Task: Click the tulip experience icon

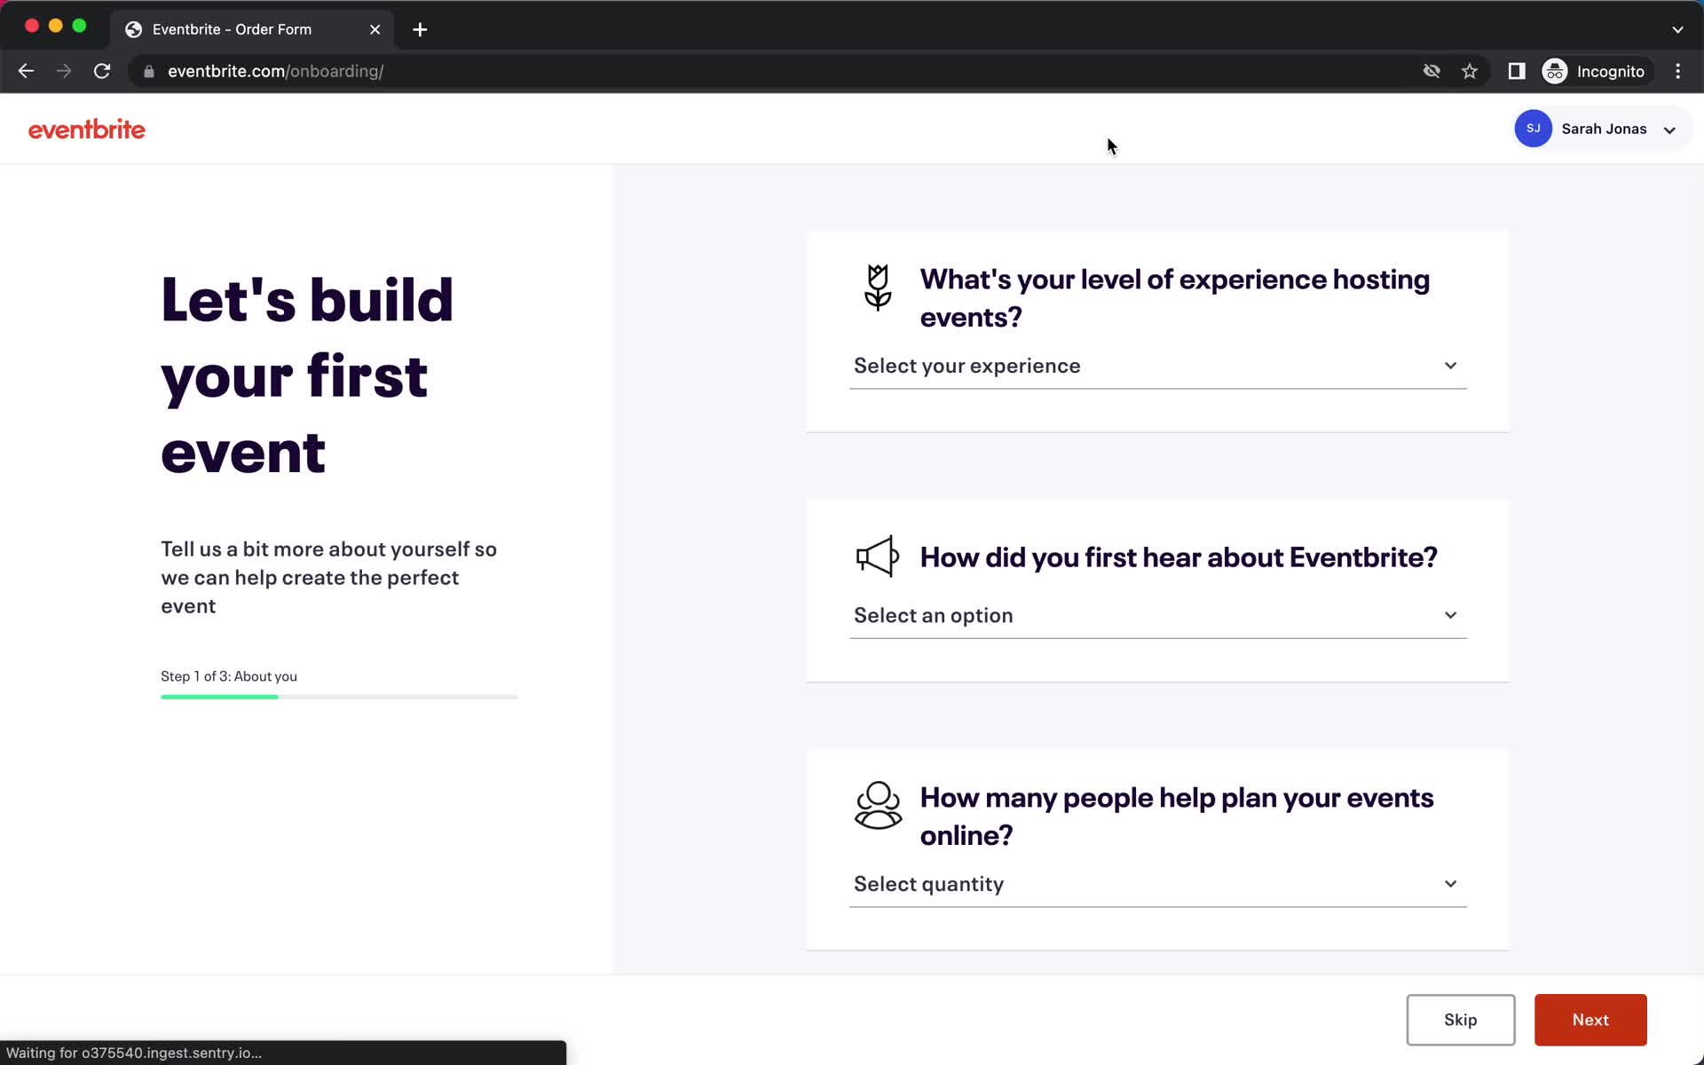Action: point(878,287)
